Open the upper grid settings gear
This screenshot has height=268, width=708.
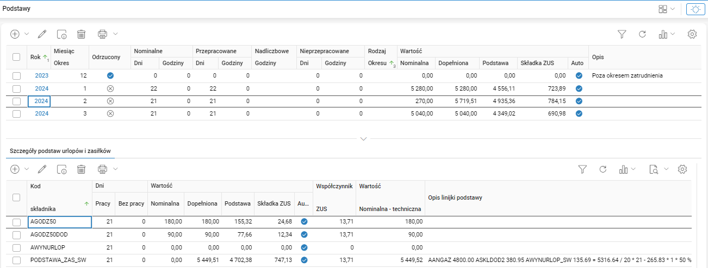tap(692, 34)
